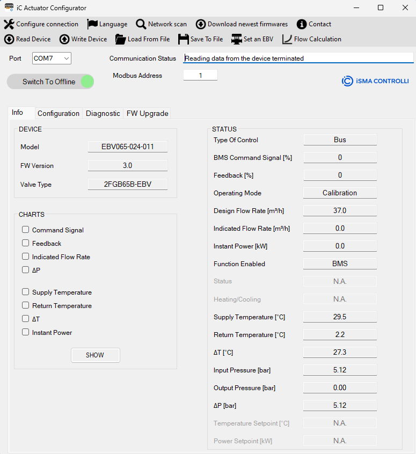Click BMS Command Signal value field
Viewport: 416px width, 454px height.
click(340, 158)
